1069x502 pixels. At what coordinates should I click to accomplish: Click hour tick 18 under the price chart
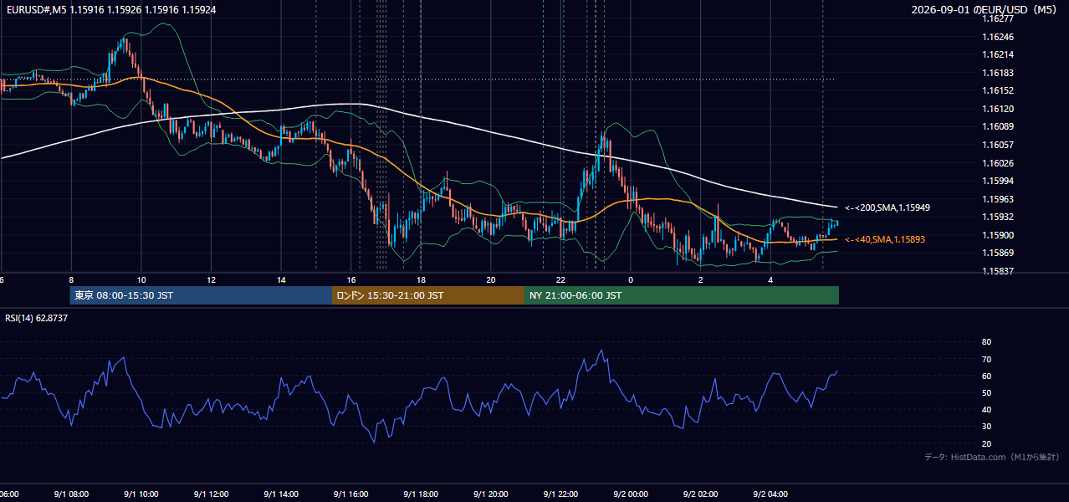[422, 279]
